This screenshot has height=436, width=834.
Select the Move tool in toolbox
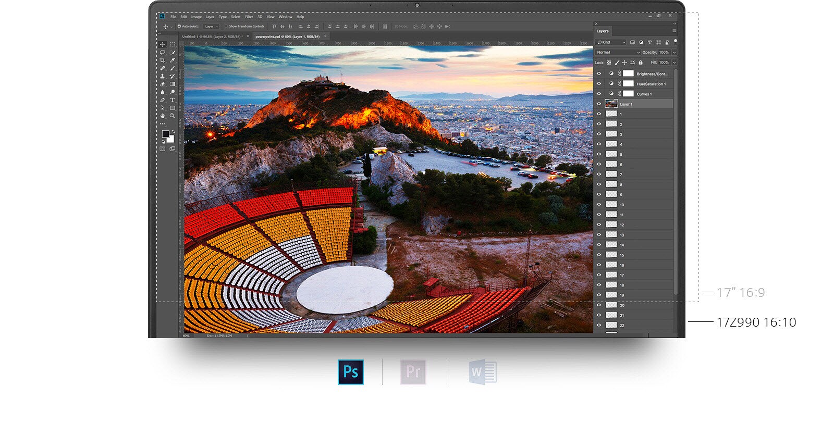162,44
